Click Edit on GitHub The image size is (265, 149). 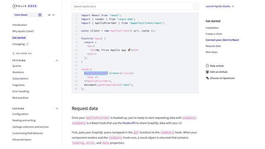pyautogui.click(x=219, y=72)
